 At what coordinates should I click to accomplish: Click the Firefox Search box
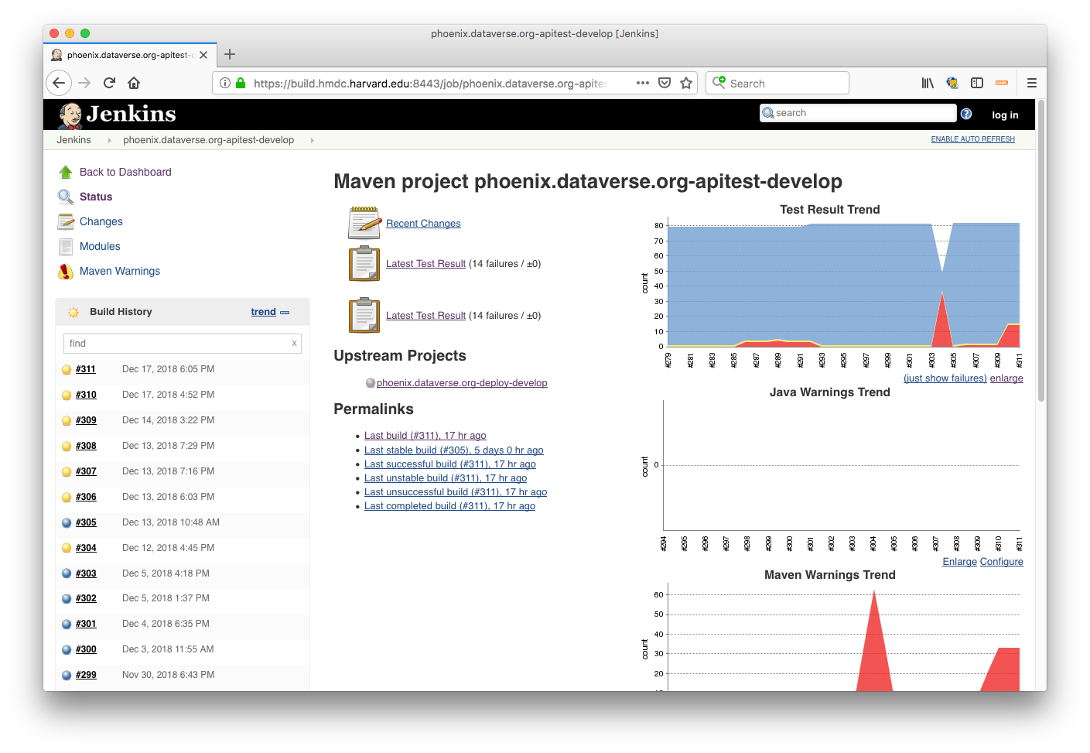(x=777, y=83)
